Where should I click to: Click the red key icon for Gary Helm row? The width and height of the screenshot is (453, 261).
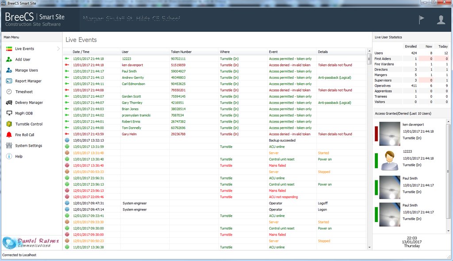pos(67,134)
